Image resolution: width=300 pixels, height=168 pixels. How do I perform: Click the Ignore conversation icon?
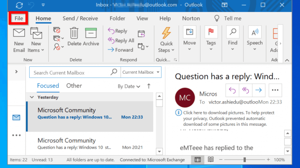click(57, 30)
